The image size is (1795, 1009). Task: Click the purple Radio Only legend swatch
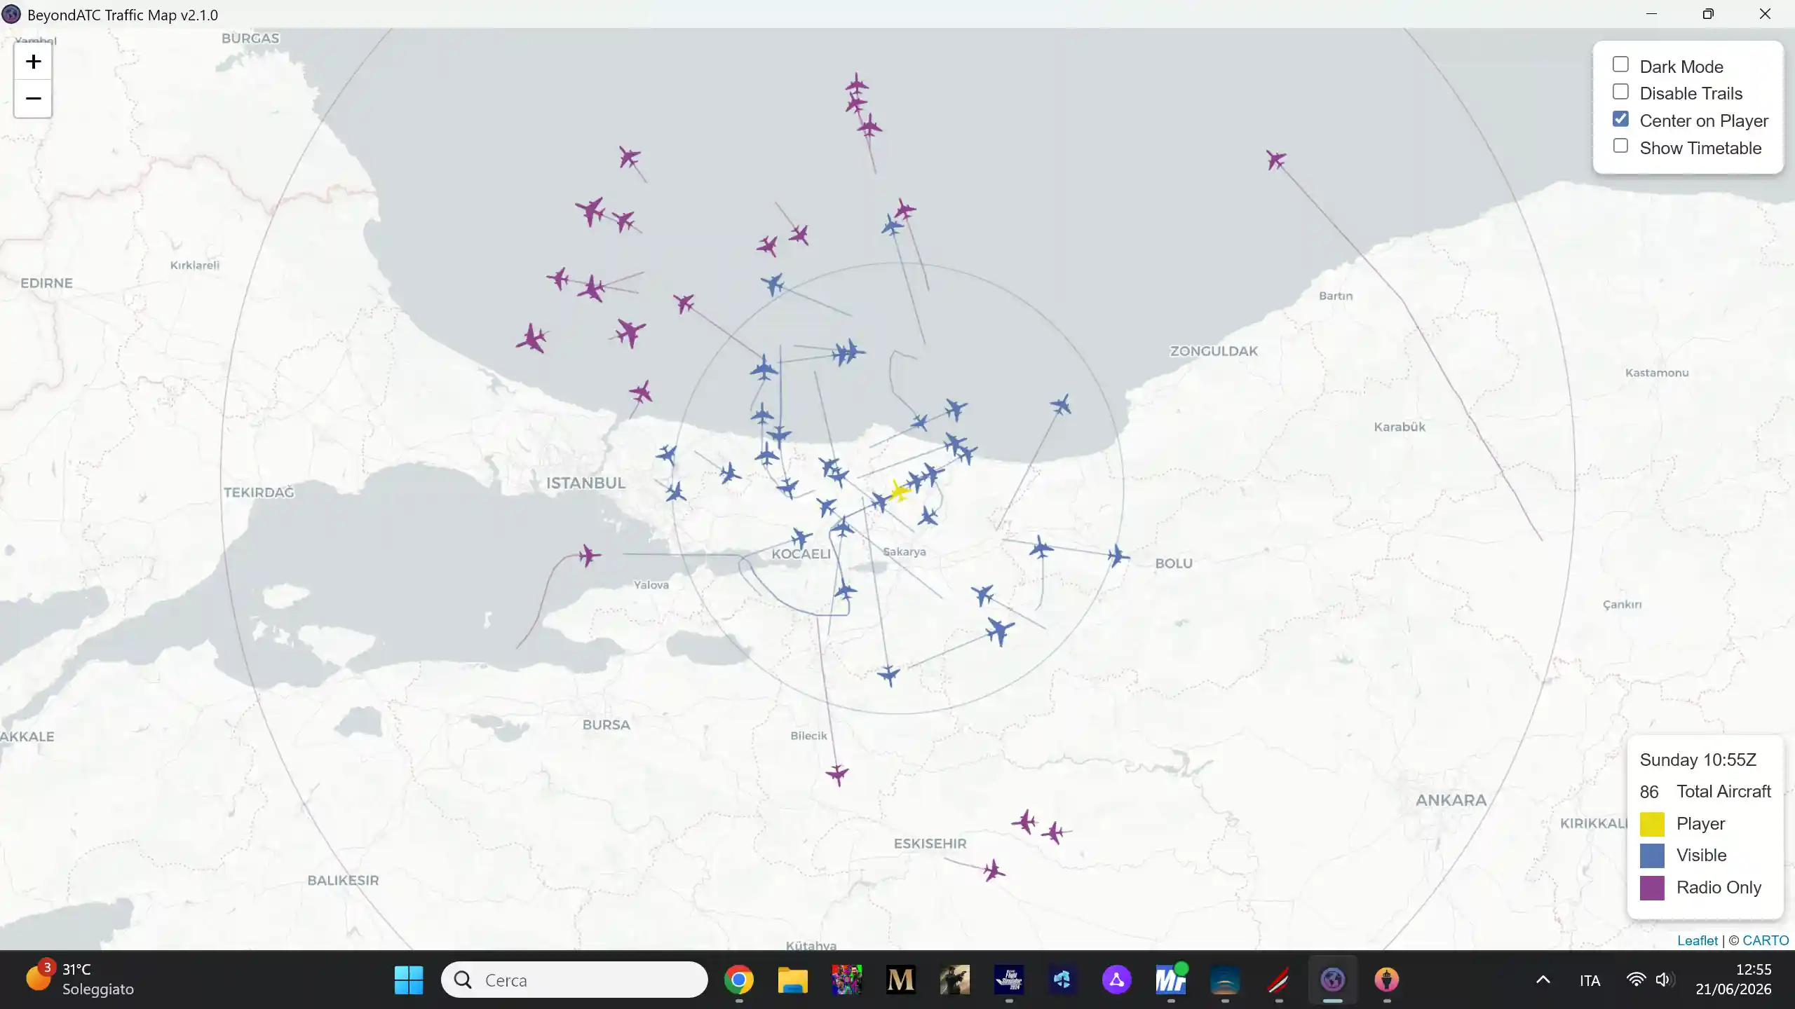[x=1652, y=888]
